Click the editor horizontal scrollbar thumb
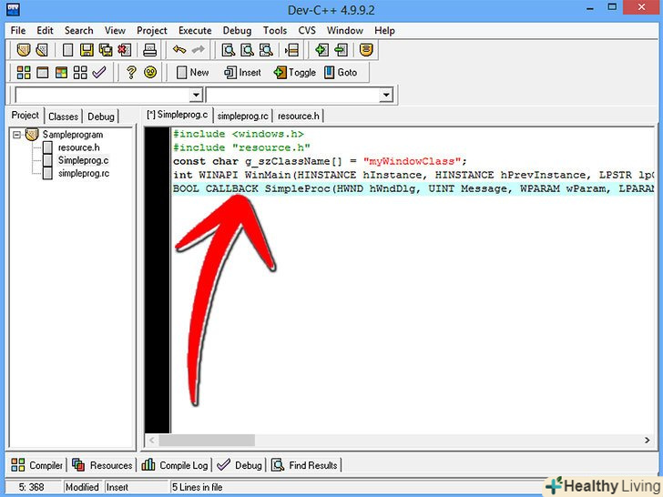The height and width of the screenshot is (497, 663). tap(207, 440)
